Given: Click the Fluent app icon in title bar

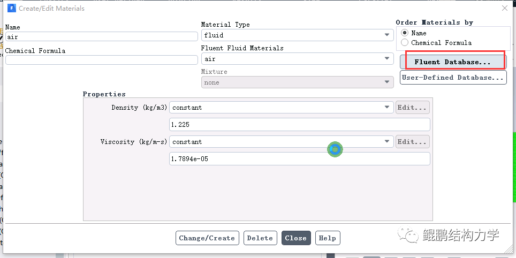Looking at the screenshot, I should pyautogui.click(x=12, y=8).
